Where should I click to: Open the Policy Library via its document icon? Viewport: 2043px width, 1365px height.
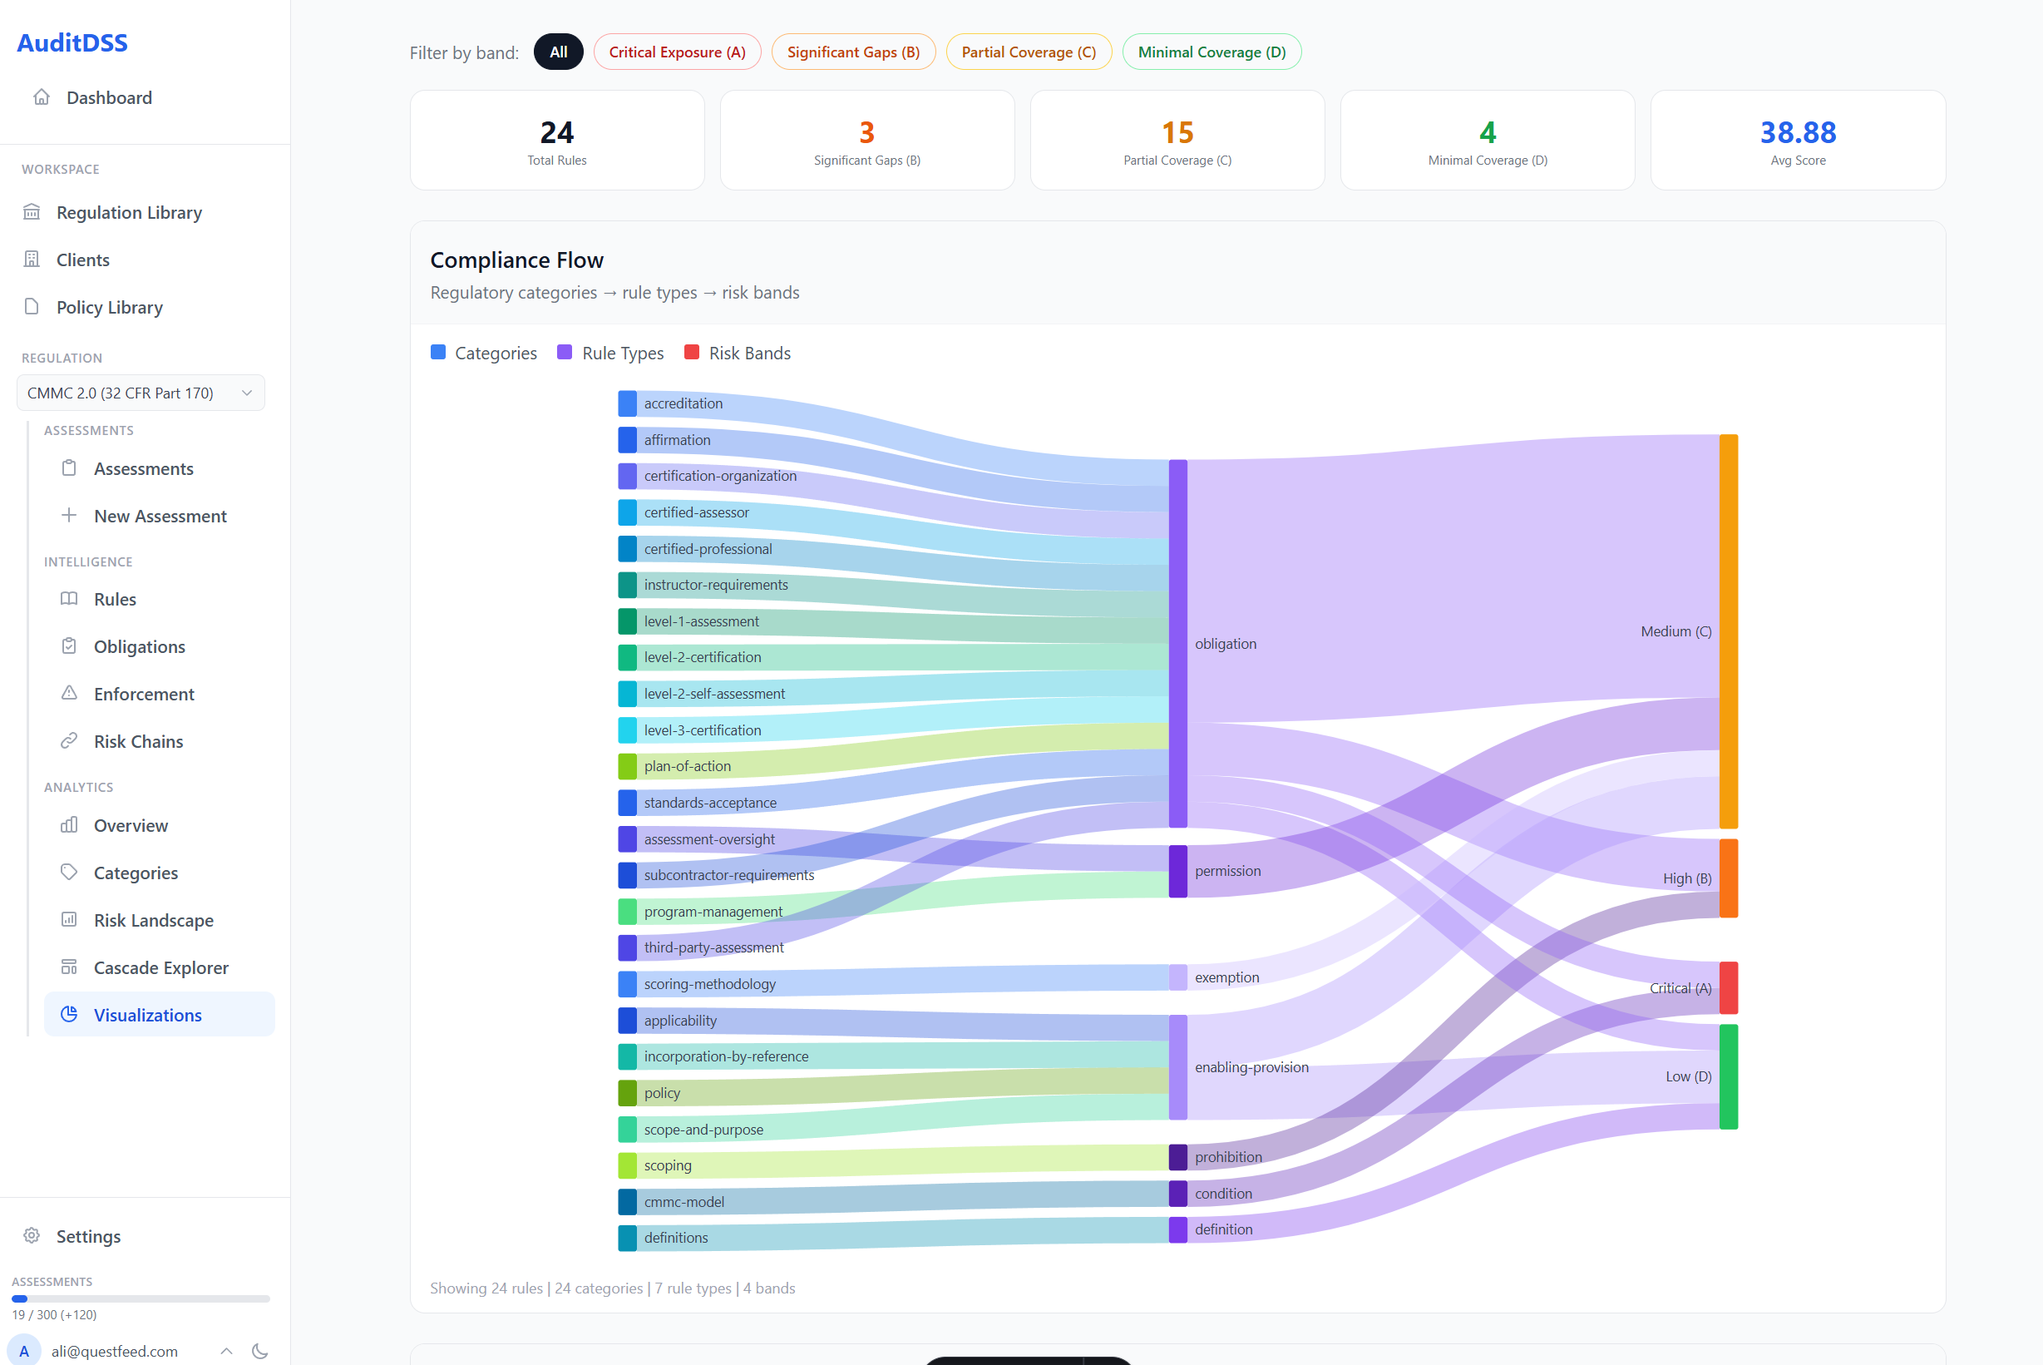(x=32, y=307)
